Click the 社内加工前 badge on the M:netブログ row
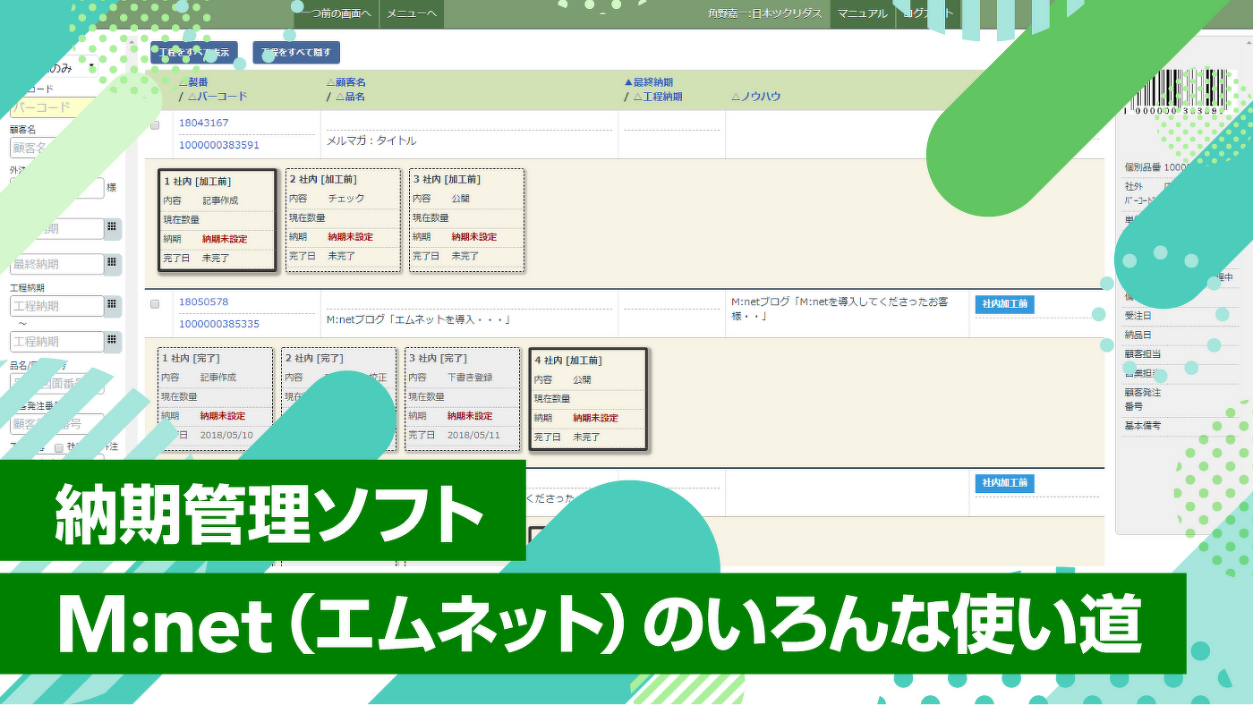The height and width of the screenshot is (705, 1253). tap(1003, 304)
